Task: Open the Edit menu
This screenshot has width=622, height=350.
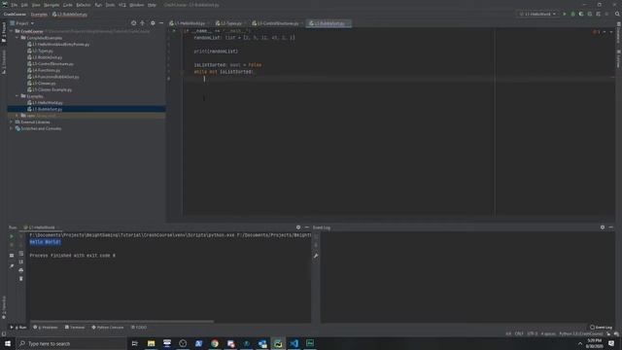Action: [x=24, y=5]
